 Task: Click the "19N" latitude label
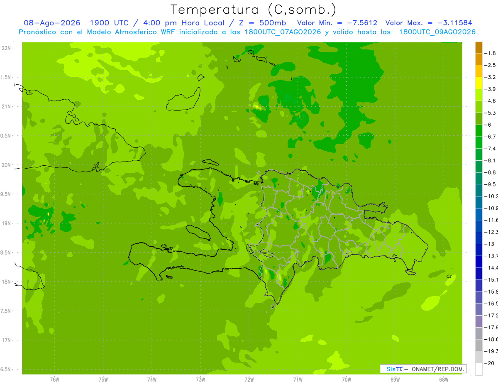click(6, 223)
